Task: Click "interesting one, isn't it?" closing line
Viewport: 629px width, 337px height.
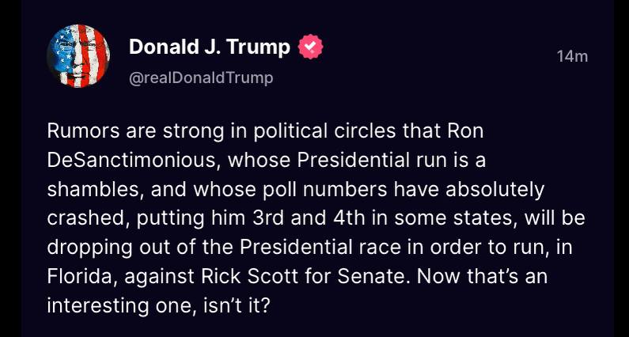Action: 160,306
